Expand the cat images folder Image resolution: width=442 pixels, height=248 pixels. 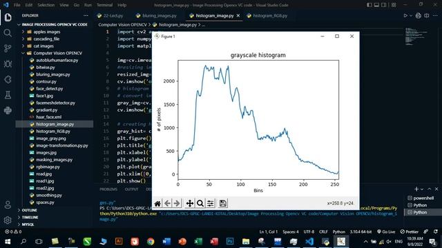44,46
